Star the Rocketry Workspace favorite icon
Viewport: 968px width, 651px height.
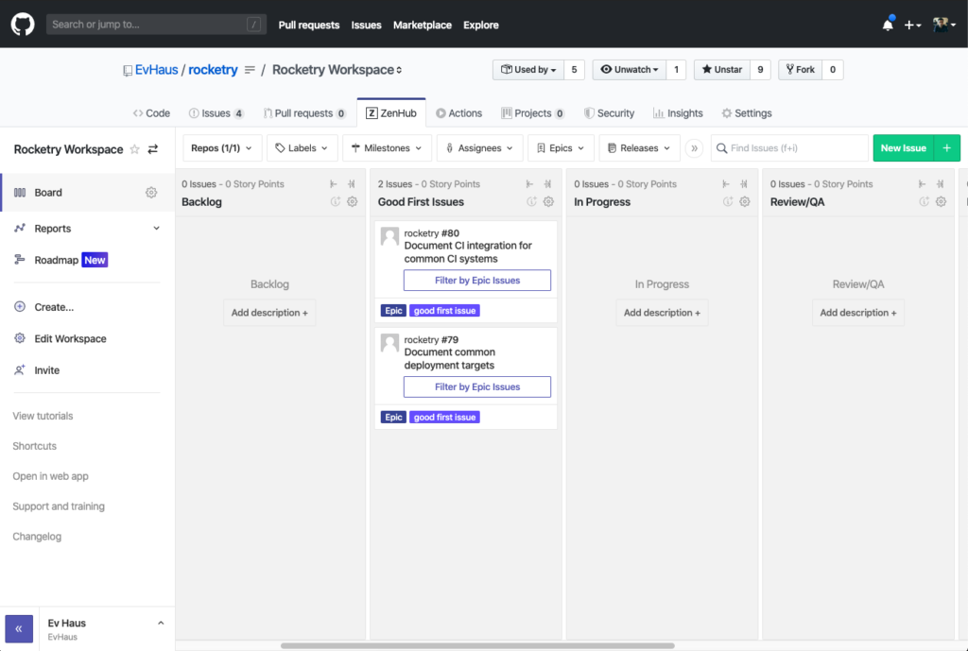click(x=134, y=149)
